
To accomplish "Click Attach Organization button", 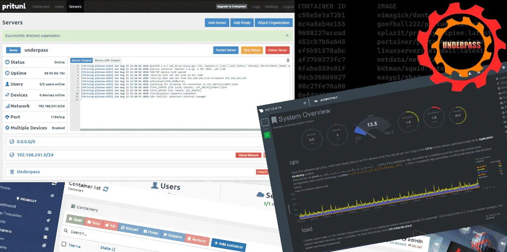I will [x=273, y=23].
